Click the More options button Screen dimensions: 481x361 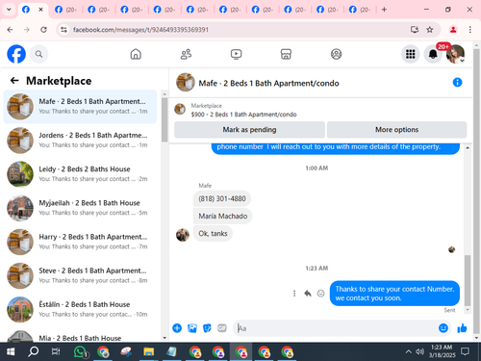coord(396,130)
